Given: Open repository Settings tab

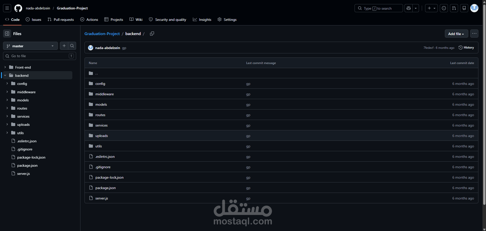Looking at the screenshot, I should 227,20.
